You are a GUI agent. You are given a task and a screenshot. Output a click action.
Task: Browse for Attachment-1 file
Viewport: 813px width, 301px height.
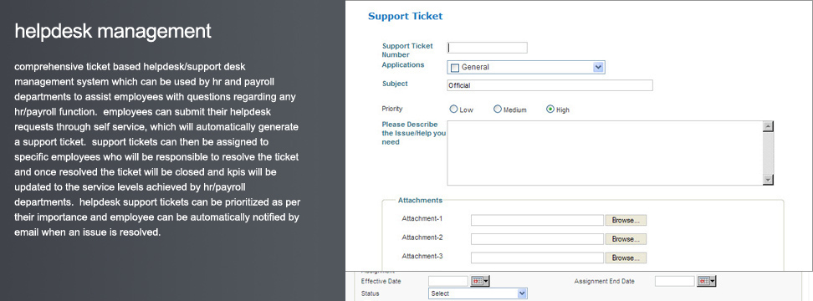(626, 220)
